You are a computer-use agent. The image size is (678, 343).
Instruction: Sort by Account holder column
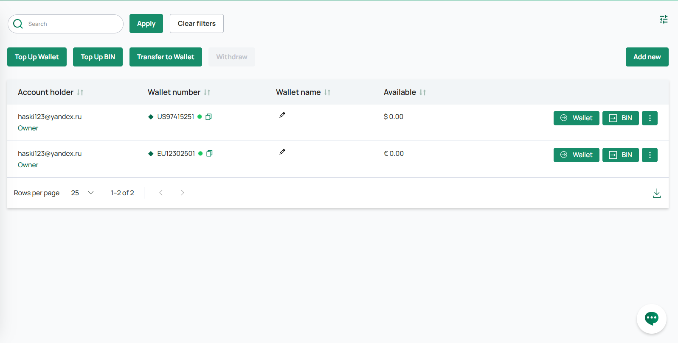click(80, 92)
